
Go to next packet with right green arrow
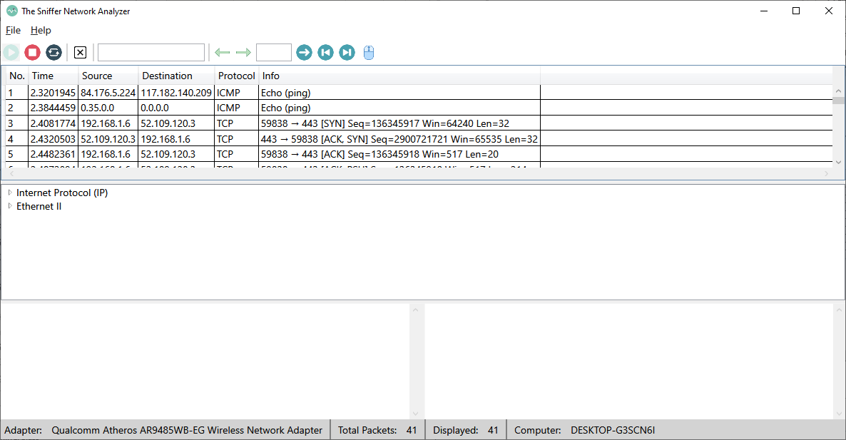(243, 52)
